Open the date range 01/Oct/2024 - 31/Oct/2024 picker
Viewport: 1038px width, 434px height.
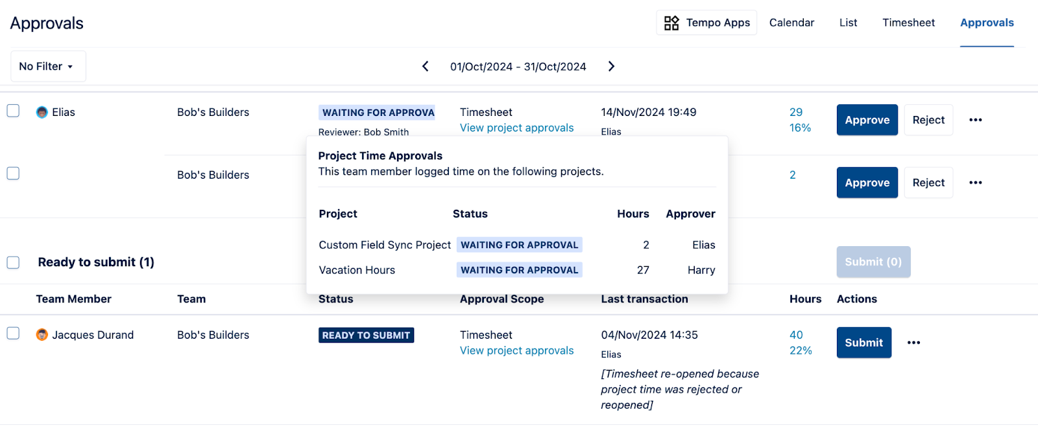[518, 67]
